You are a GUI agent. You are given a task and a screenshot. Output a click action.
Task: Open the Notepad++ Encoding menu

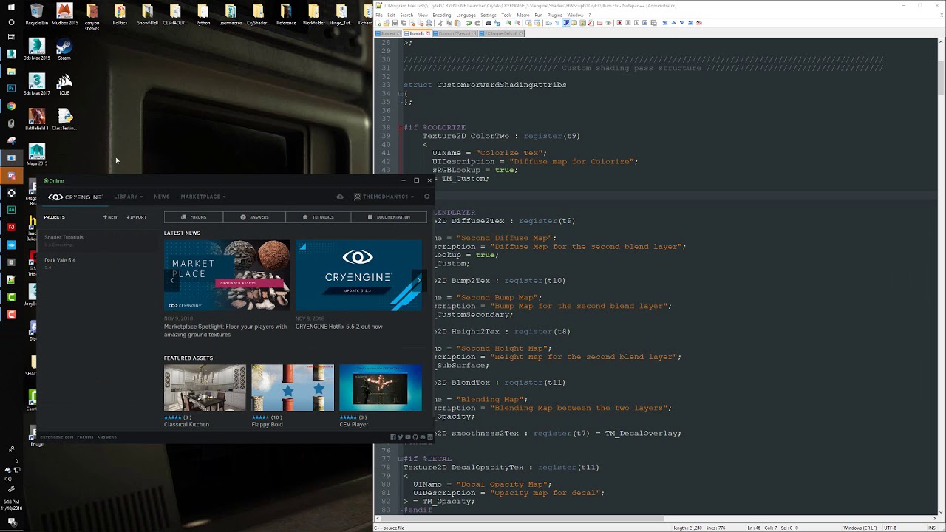pyautogui.click(x=441, y=15)
